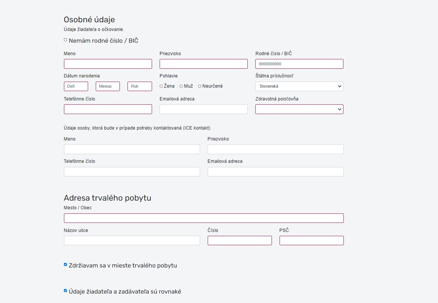The width and height of the screenshot is (438, 303).
Task: Select the Muž radio button
Action: coord(181,86)
